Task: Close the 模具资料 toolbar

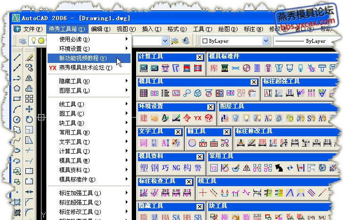Action: pyautogui.click(x=199, y=157)
